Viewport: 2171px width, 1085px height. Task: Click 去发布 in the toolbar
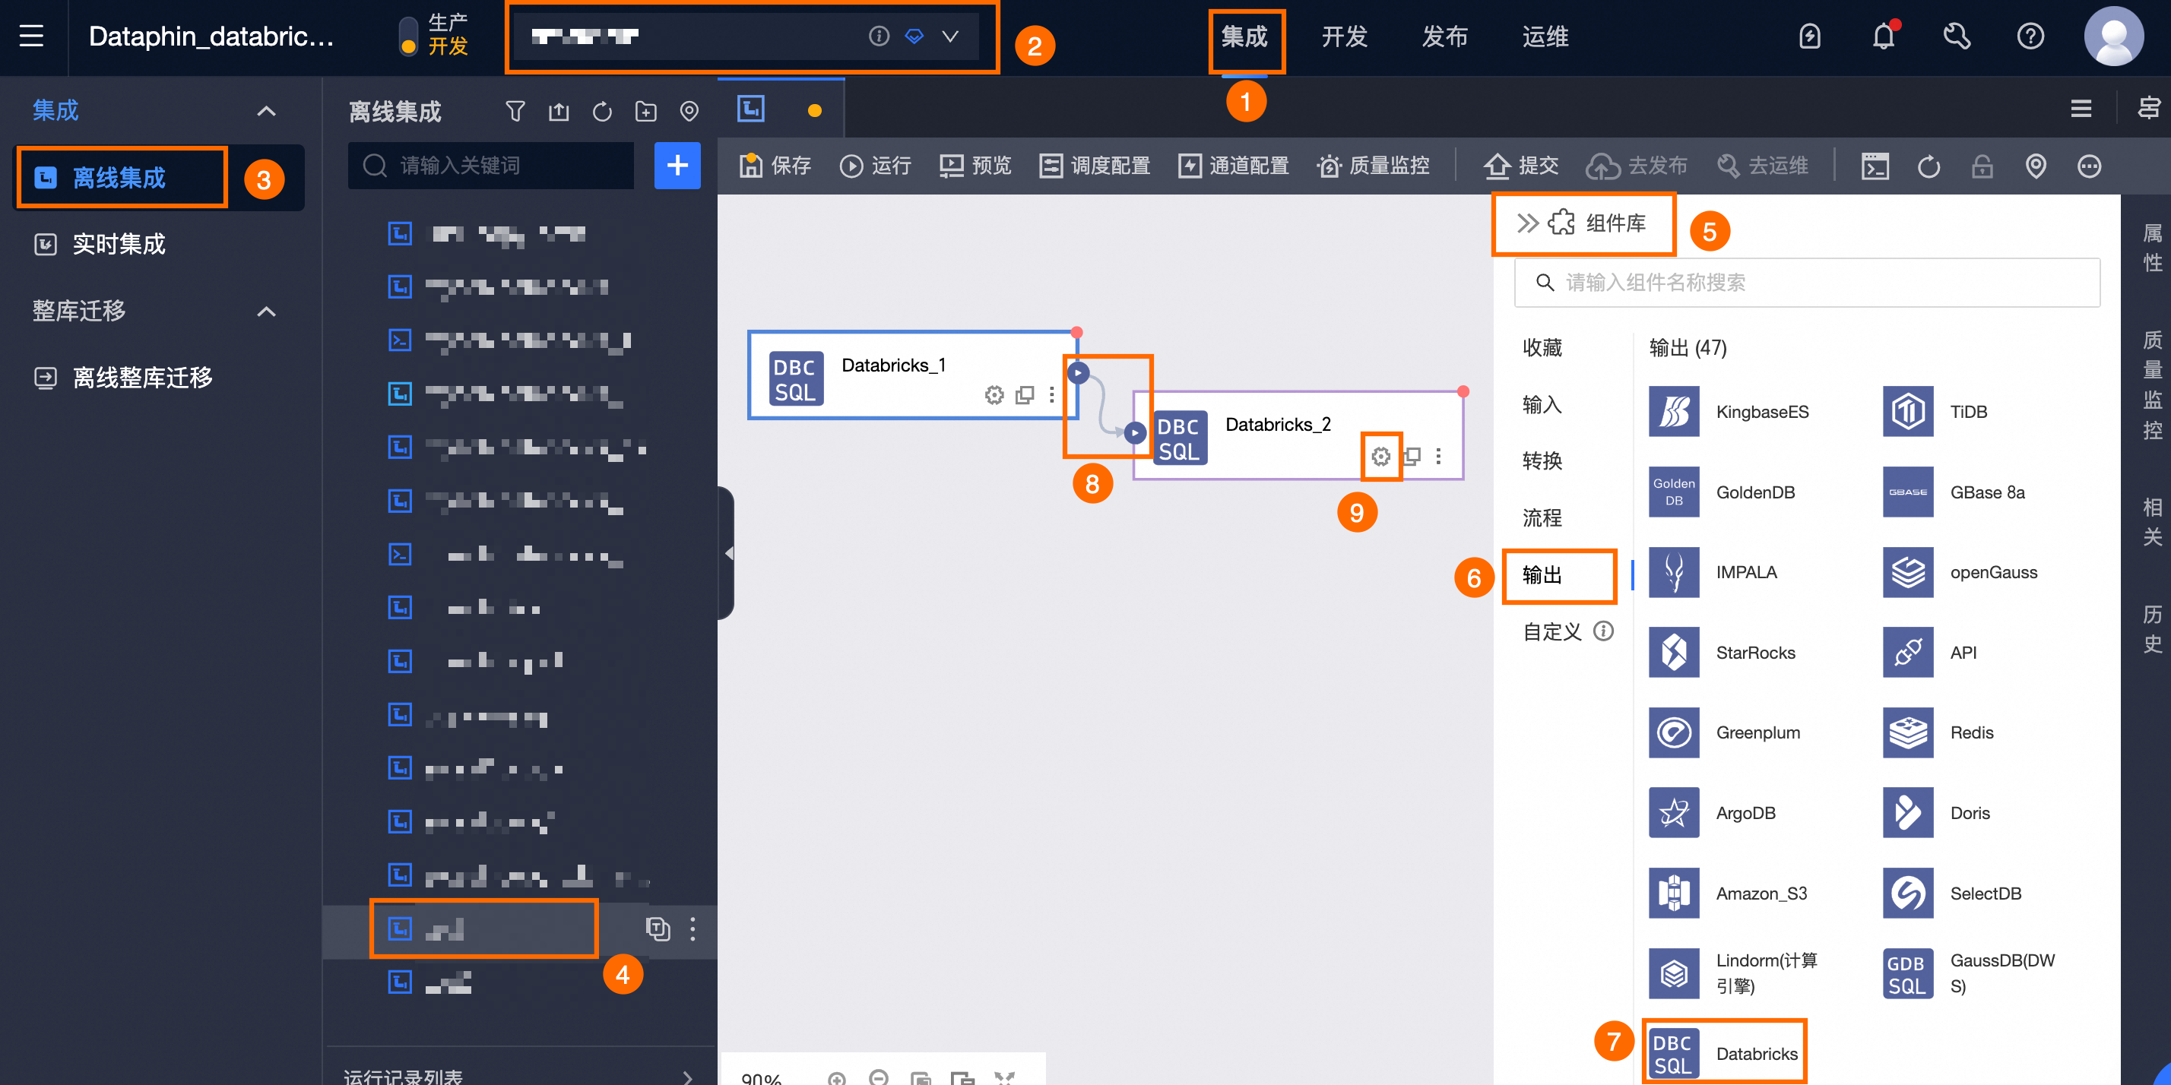pyautogui.click(x=1637, y=166)
